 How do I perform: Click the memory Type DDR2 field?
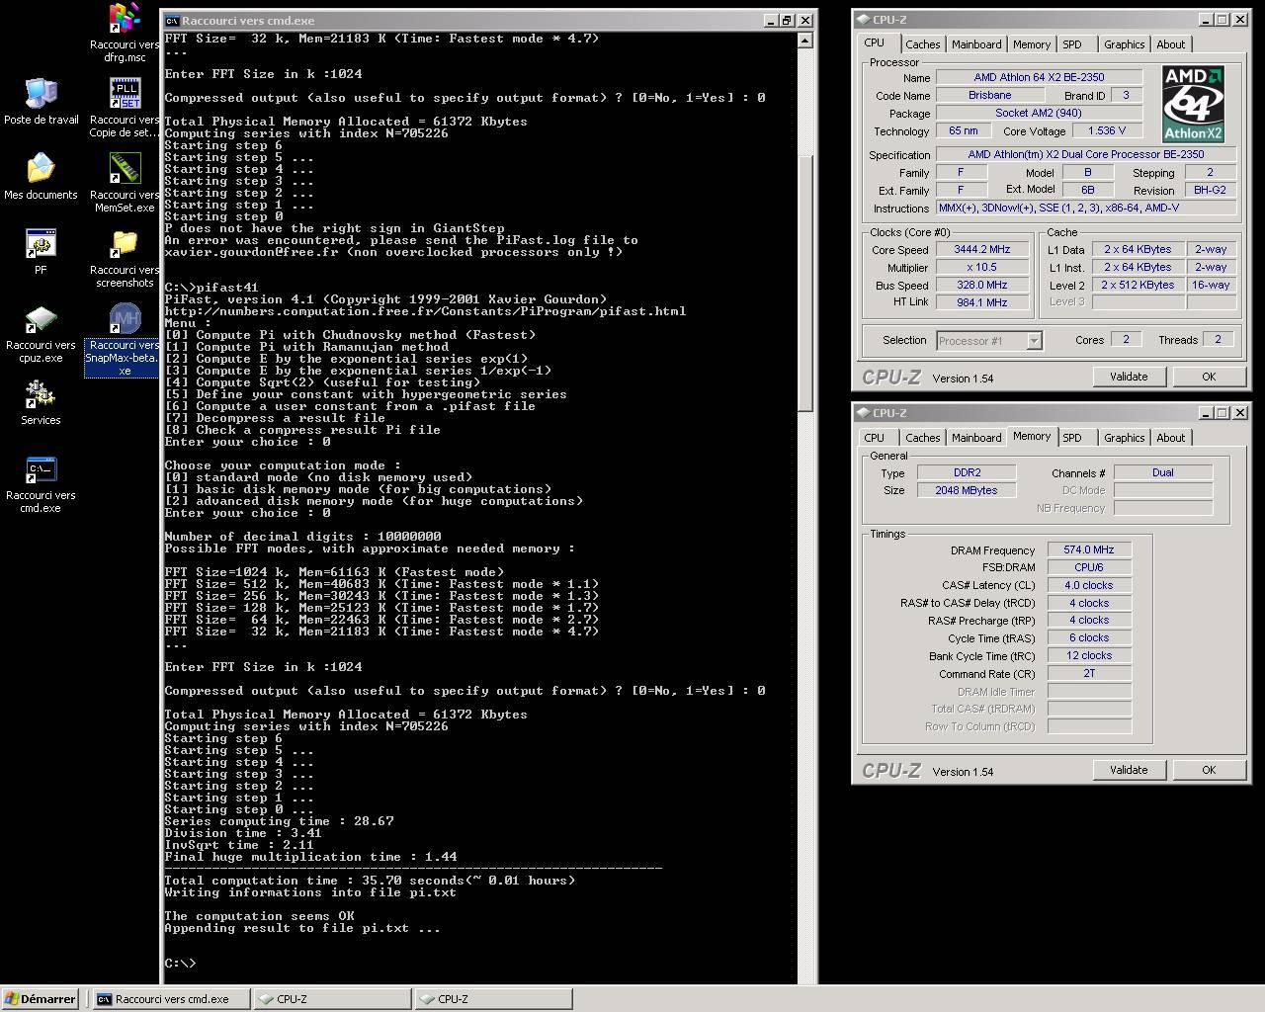(x=967, y=473)
